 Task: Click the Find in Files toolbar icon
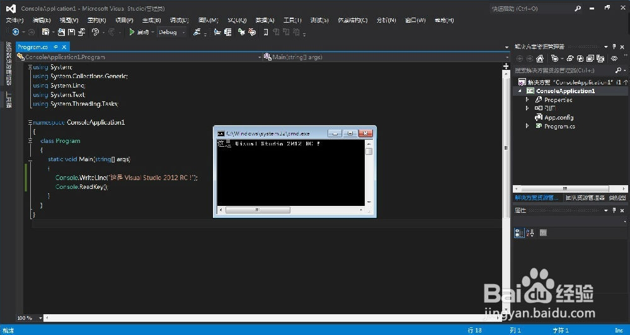pyautogui.click(x=197, y=31)
